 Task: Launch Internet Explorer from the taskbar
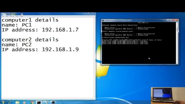(x=10, y=103)
